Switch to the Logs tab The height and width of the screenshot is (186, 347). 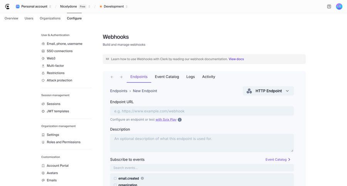[190, 77]
